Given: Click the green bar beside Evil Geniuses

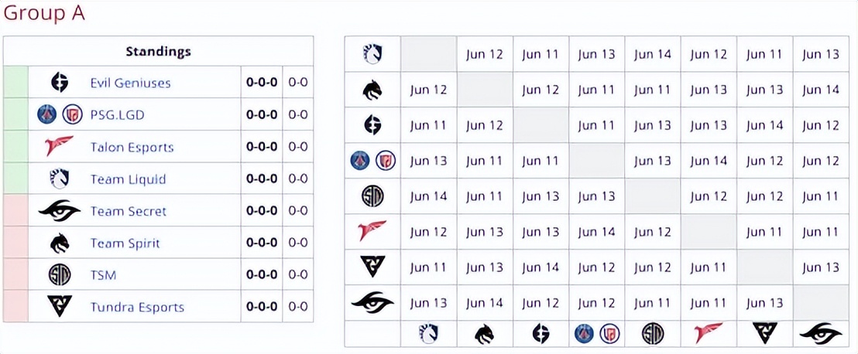Looking at the screenshot, I should (15, 82).
